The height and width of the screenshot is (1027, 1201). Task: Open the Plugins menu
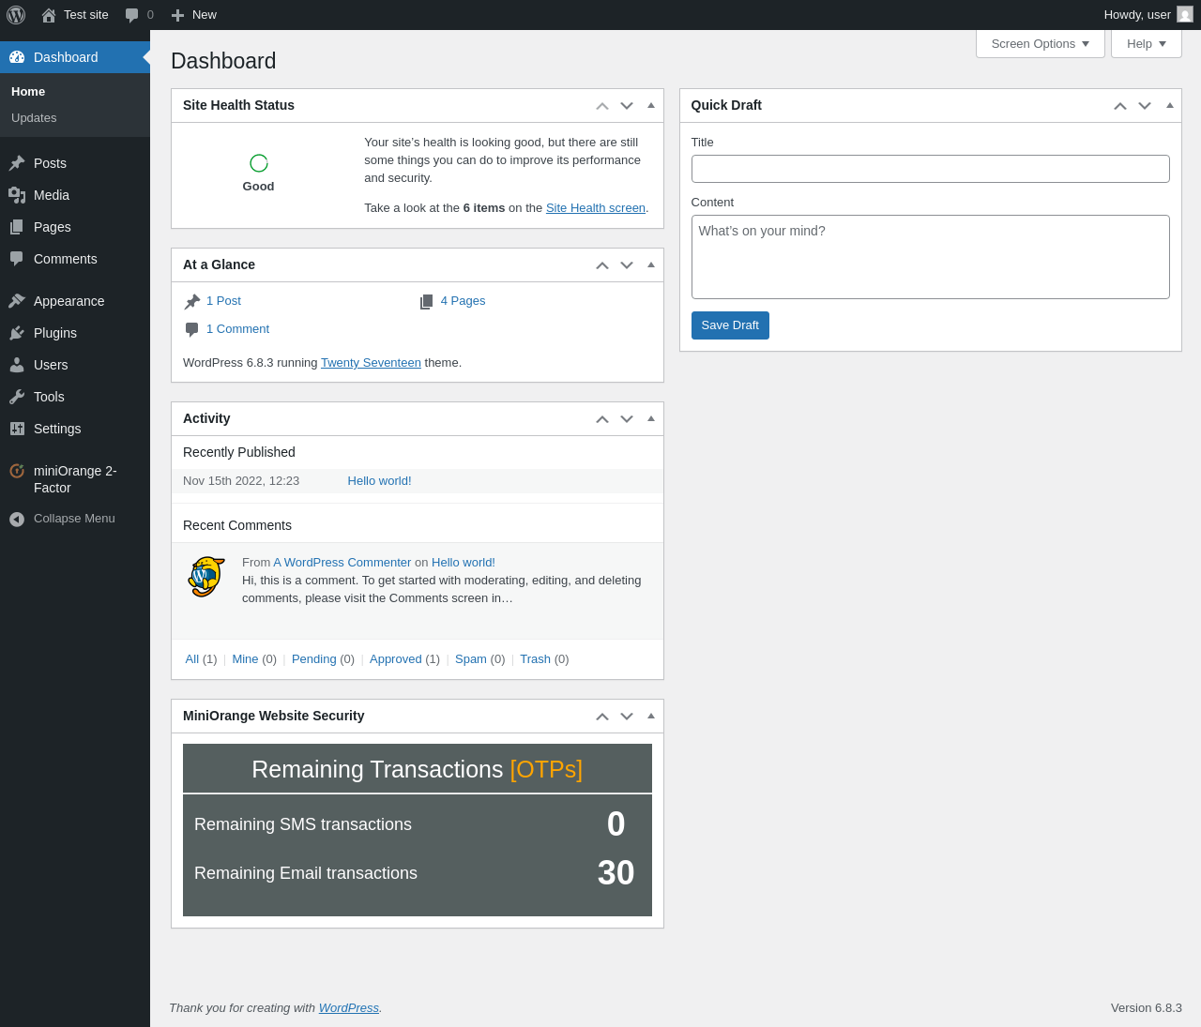(x=75, y=333)
